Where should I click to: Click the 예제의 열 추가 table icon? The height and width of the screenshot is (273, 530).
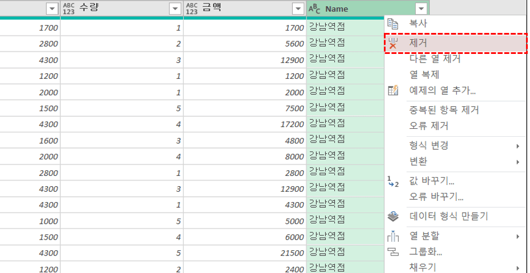392,90
